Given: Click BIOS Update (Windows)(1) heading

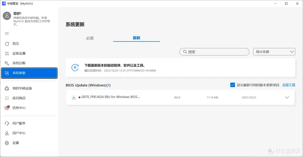Looking at the screenshot, I should 88,85.
